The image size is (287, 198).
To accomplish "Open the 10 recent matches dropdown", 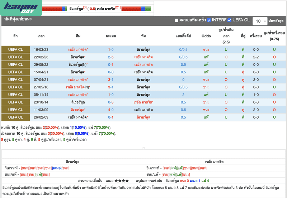I will [259, 21].
